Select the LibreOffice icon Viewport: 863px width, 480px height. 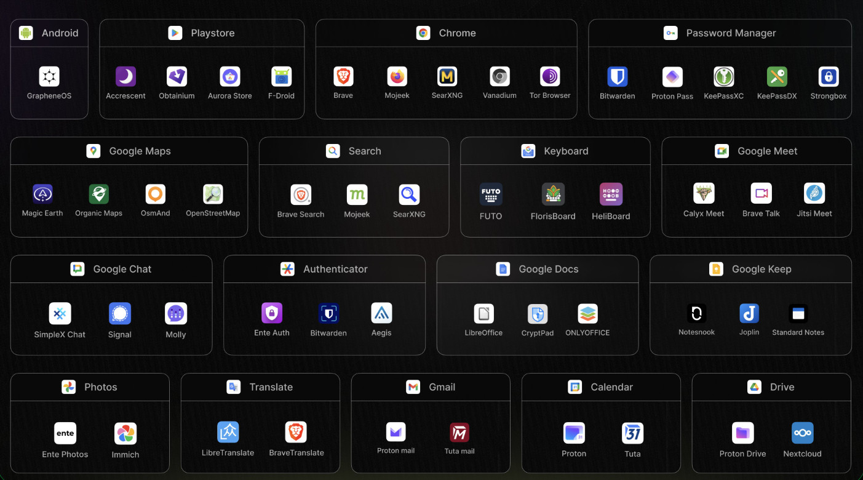click(x=484, y=314)
